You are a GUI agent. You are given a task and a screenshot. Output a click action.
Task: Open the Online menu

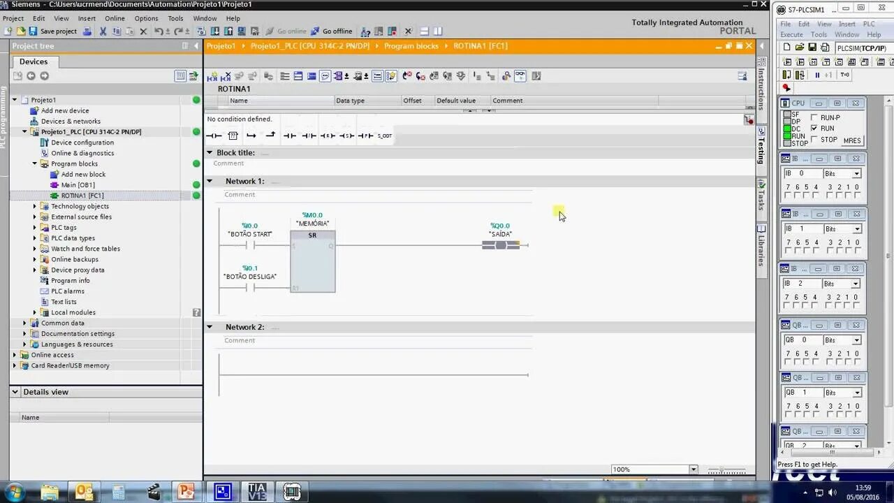pyautogui.click(x=115, y=18)
